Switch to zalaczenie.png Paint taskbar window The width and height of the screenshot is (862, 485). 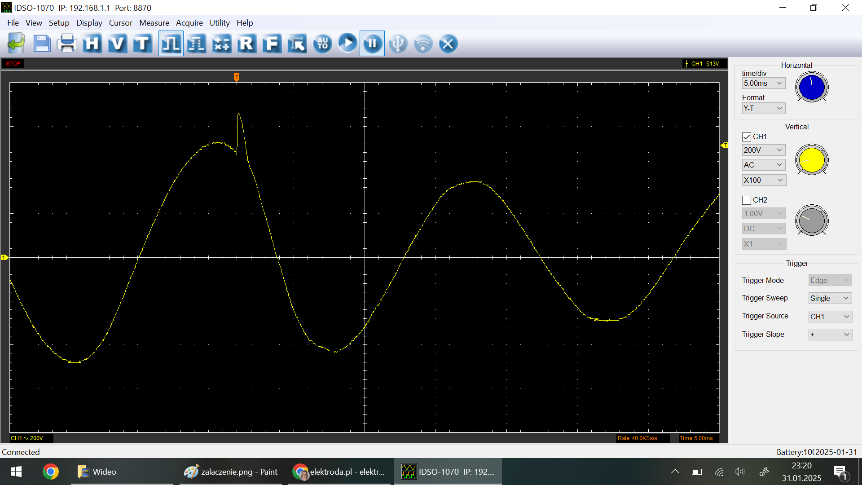(x=231, y=472)
